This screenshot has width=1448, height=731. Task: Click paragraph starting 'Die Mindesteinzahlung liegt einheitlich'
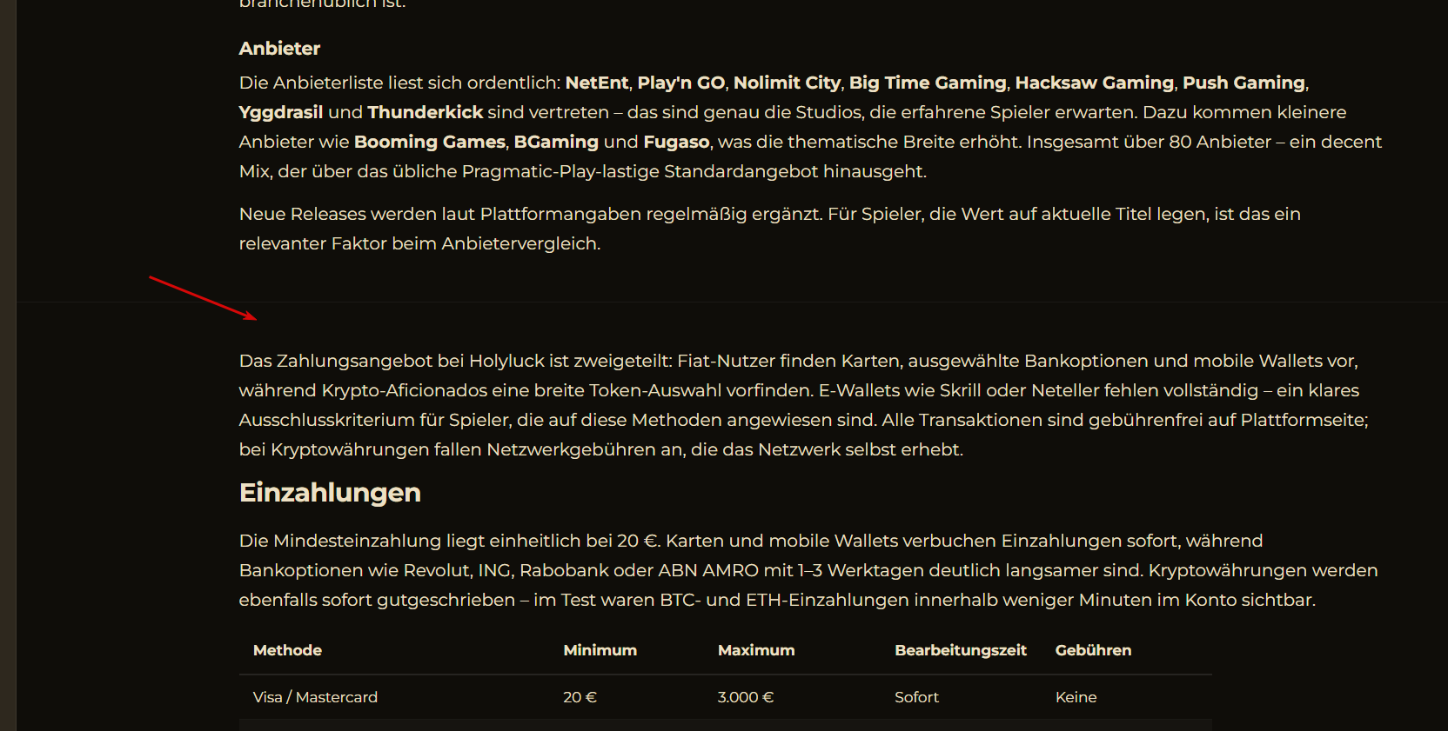[808, 570]
